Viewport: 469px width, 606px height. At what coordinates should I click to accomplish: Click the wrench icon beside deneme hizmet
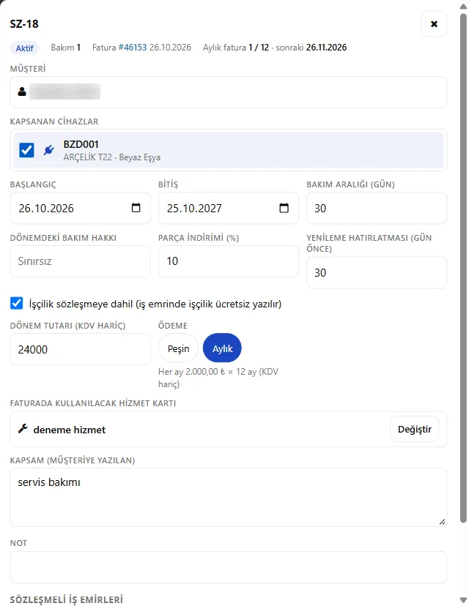tap(23, 429)
